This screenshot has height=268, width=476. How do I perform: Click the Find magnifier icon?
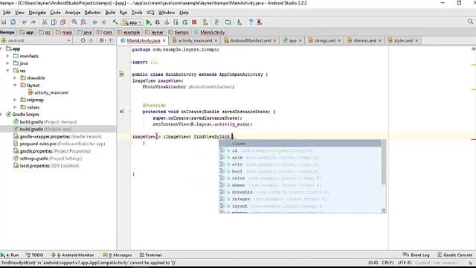point(74,22)
